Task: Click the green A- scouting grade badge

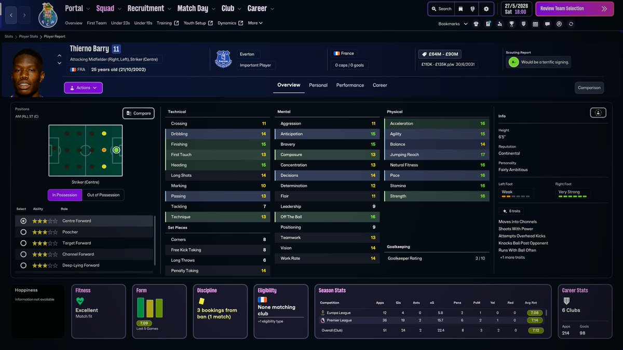Action: click(513, 62)
